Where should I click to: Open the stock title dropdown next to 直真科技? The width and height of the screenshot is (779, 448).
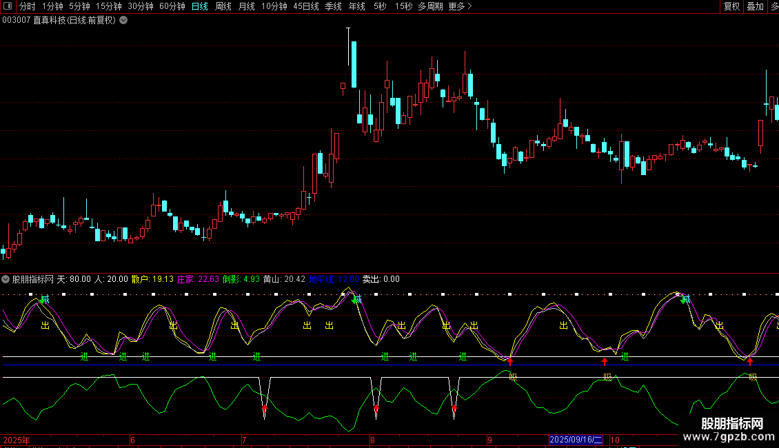(123, 20)
